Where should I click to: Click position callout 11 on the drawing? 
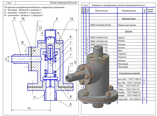tap(71, 64)
